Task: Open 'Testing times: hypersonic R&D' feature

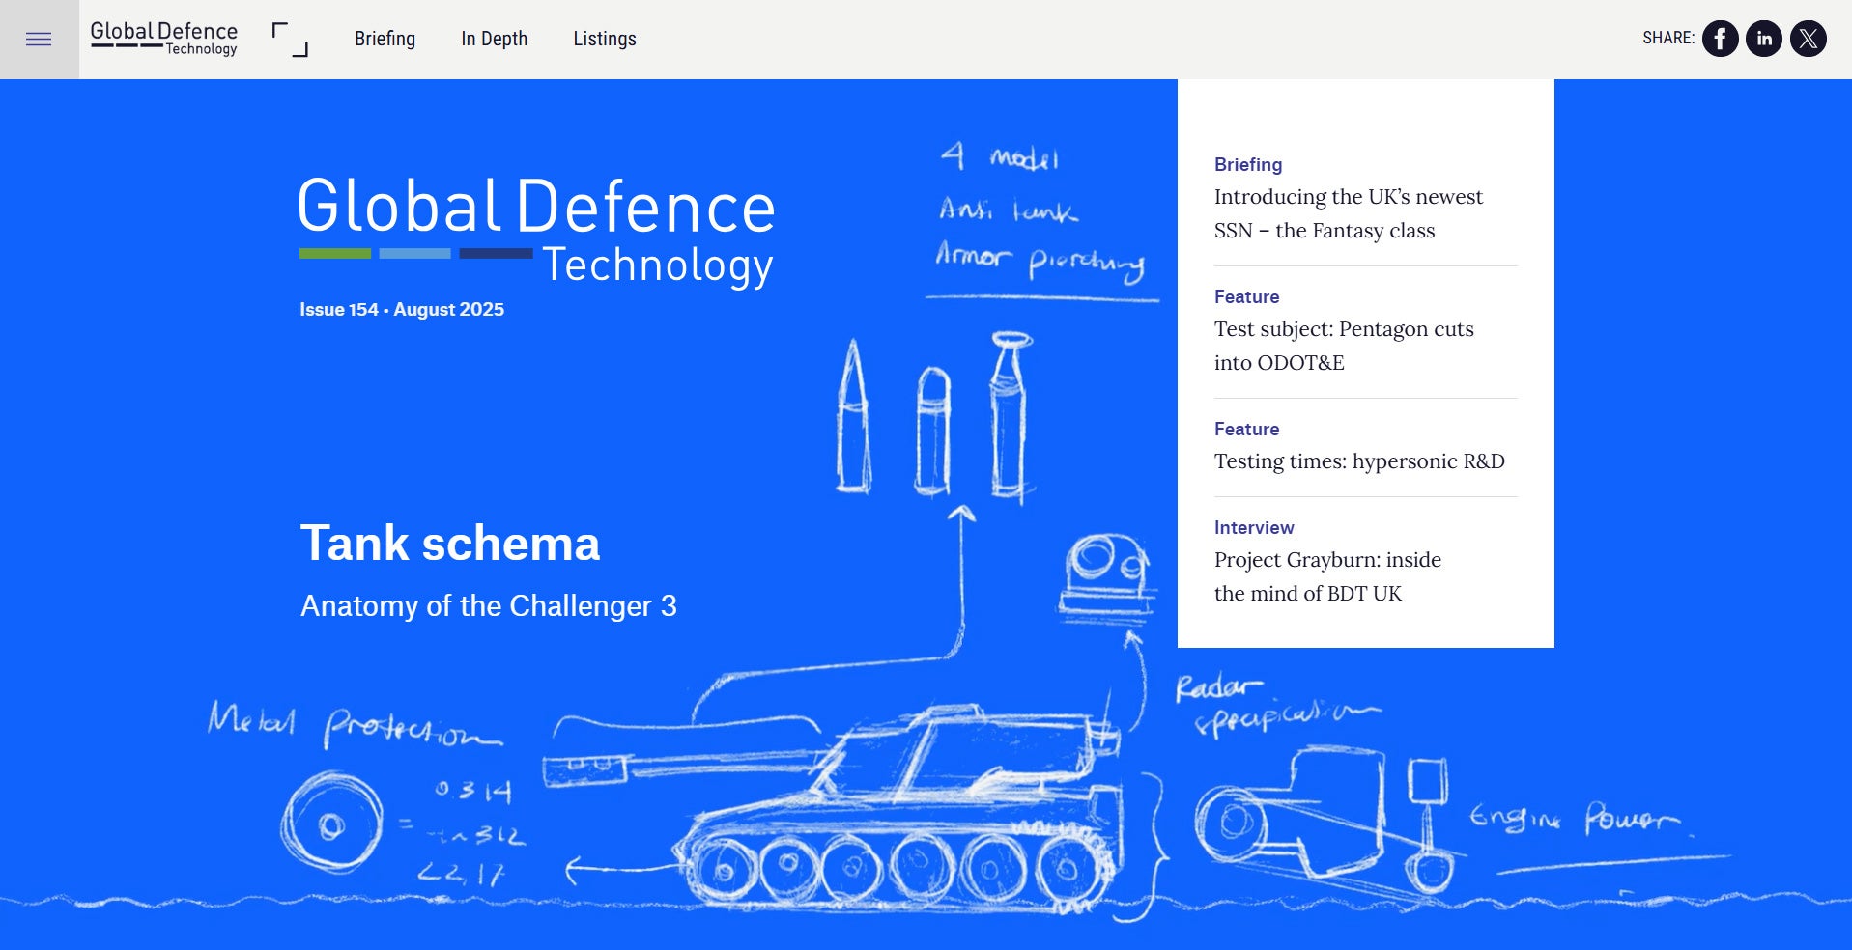Action: 1358,461
